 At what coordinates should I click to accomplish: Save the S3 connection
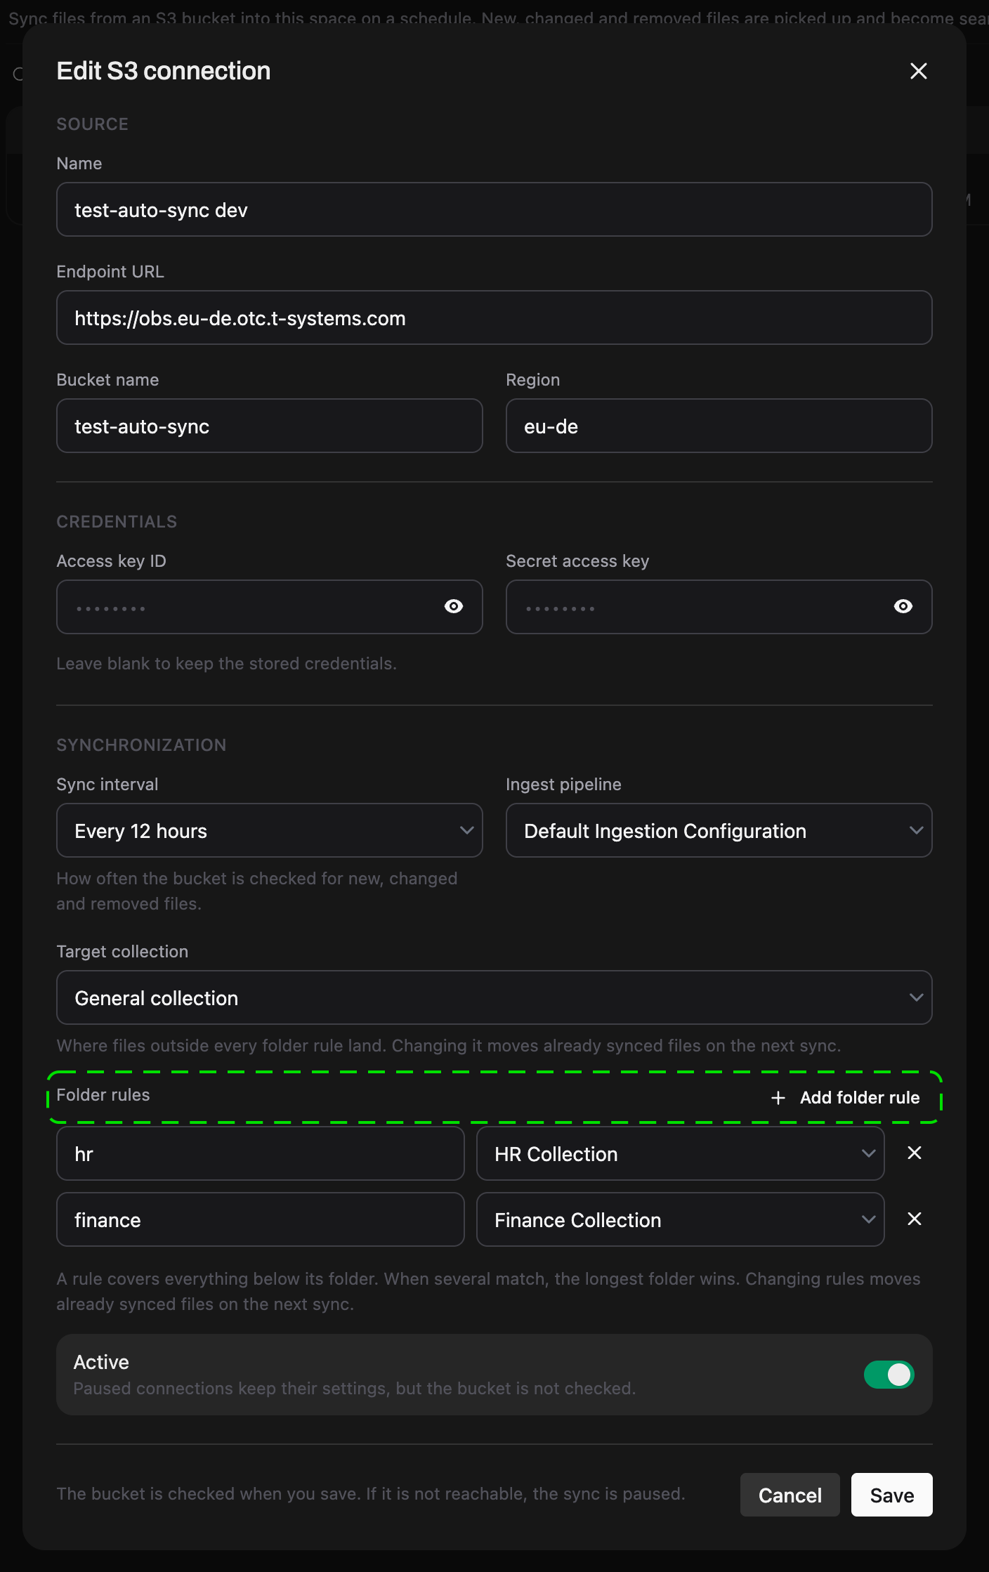(x=892, y=1495)
